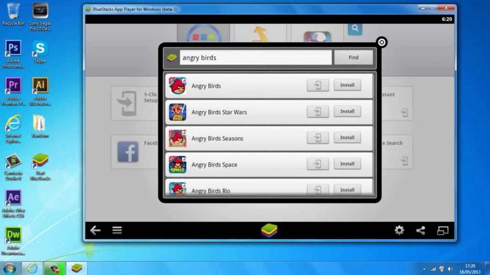Click the BlueStacks logo beside search field
The image size is (490, 275).
pos(172,58)
